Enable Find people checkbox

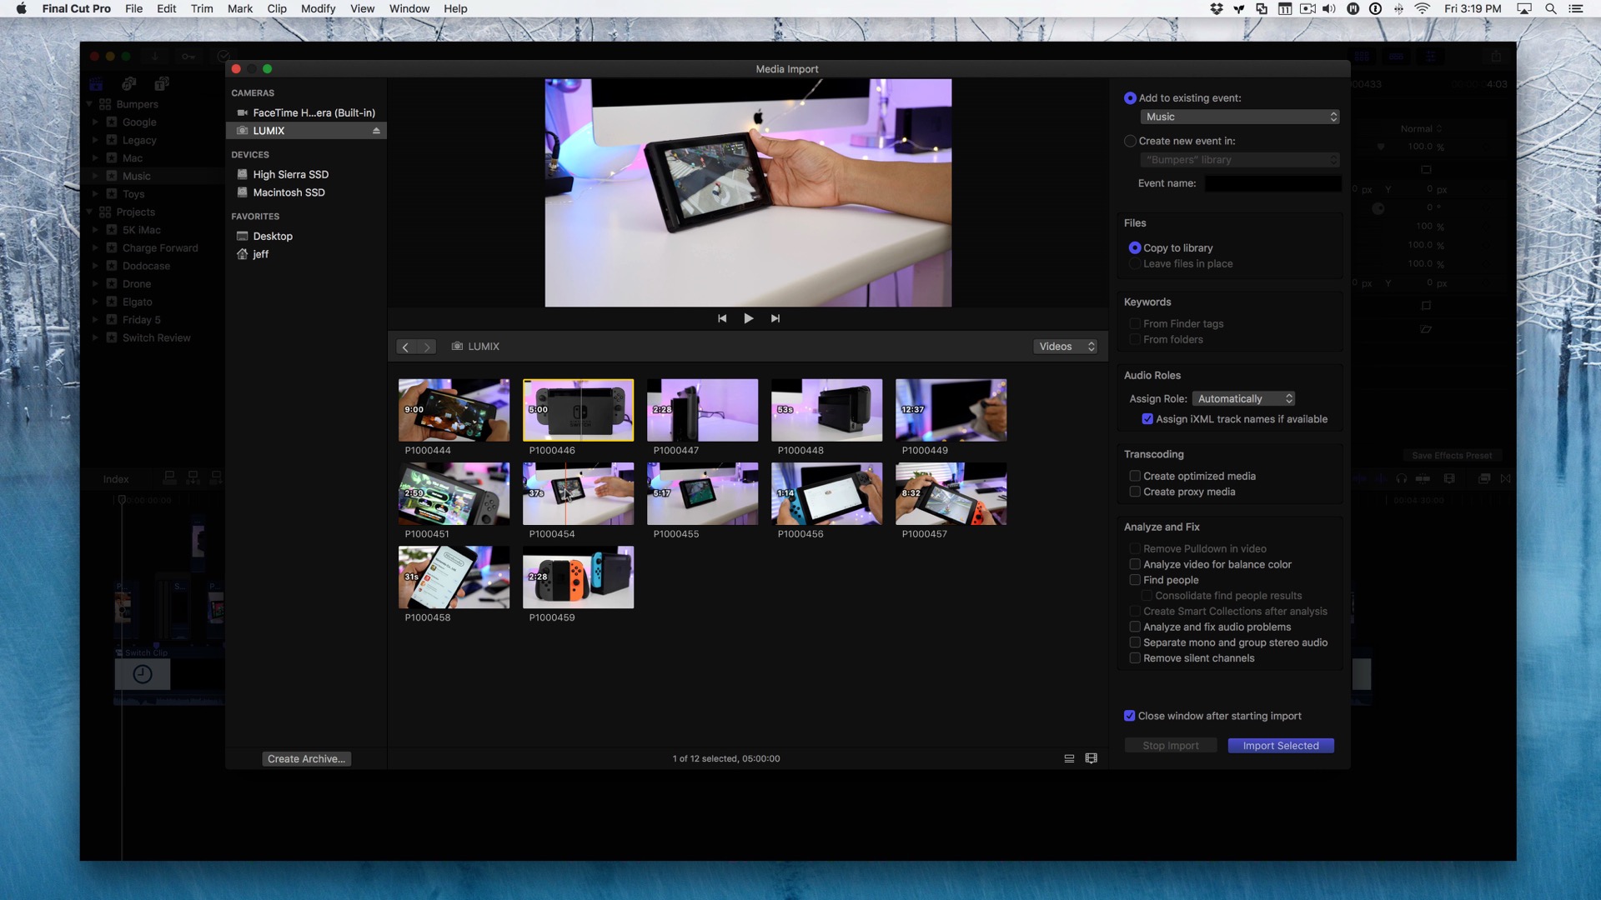pos(1135,580)
